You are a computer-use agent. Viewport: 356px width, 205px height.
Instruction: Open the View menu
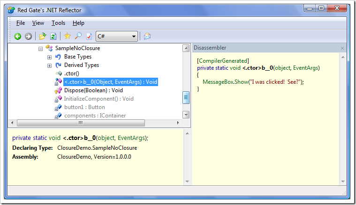point(38,23)
